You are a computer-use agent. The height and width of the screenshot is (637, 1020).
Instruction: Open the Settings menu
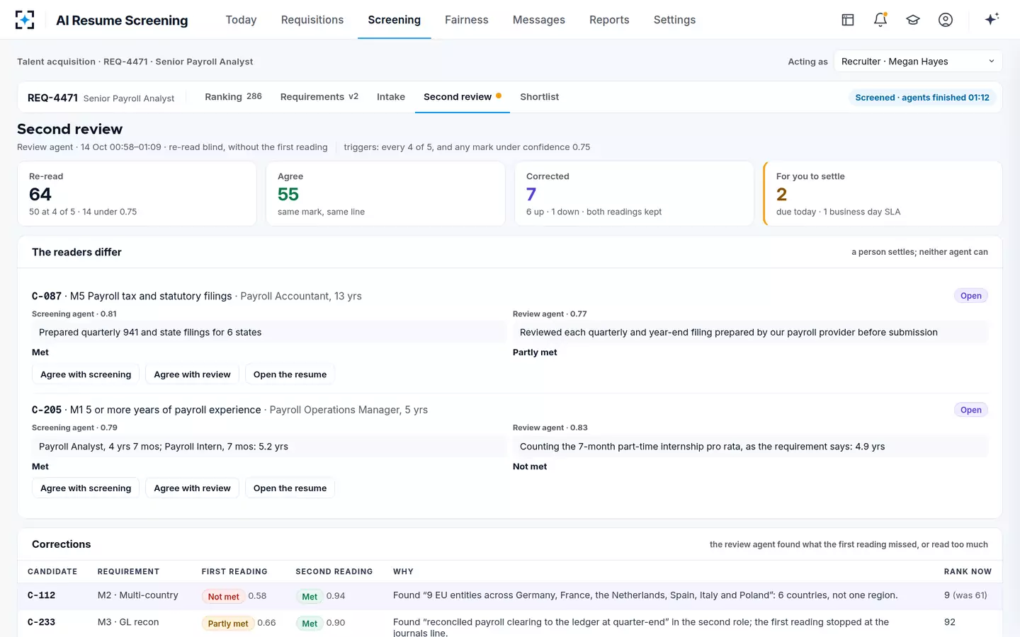tap(674, 20)
